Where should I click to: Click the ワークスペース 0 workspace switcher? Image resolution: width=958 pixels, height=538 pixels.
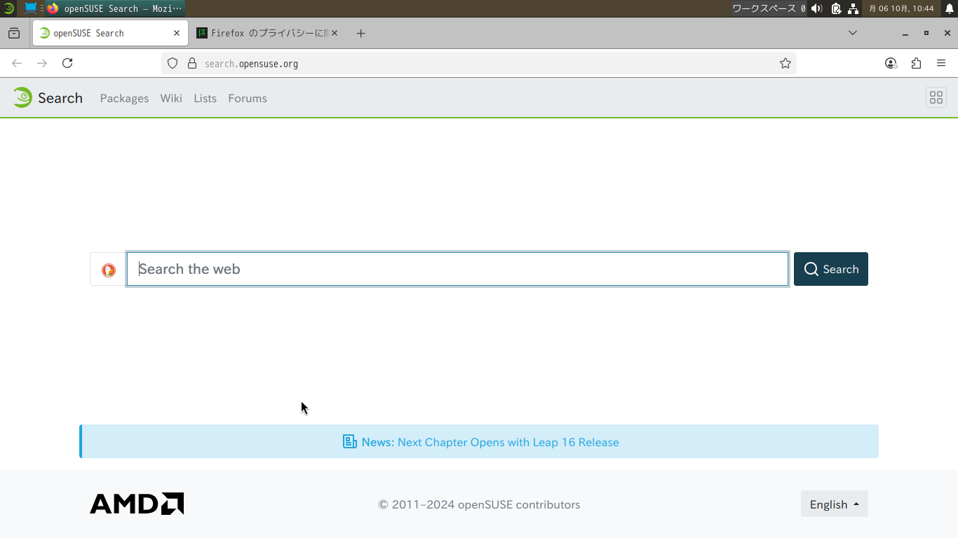(769, 8)
